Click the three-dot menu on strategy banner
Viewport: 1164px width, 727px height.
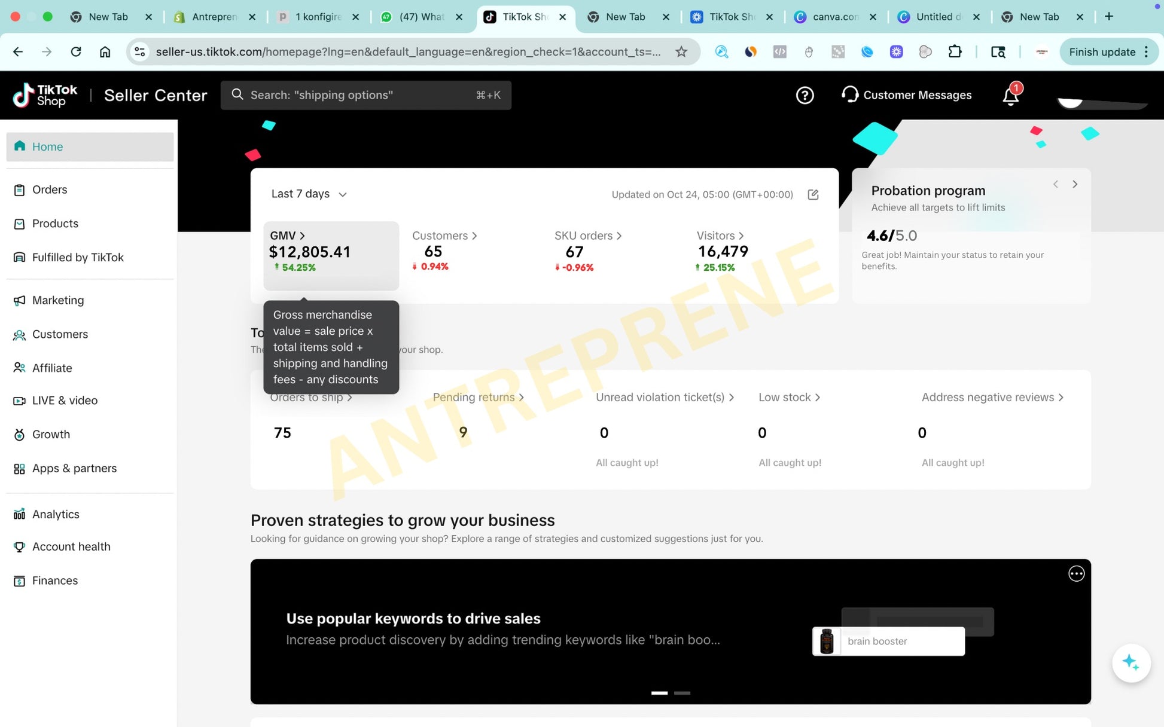[x=1076, y=574]
